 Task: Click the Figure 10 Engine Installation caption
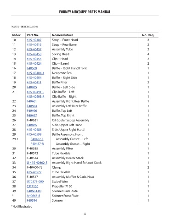pyautogui.click(x=24, y=27)
